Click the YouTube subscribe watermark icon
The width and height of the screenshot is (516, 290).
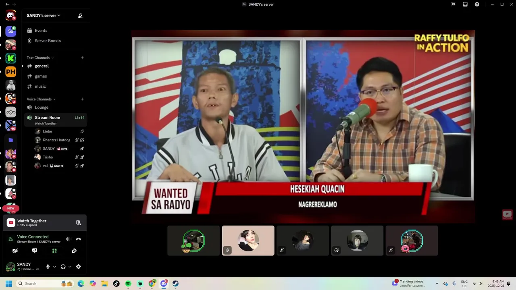pos(507,215)
